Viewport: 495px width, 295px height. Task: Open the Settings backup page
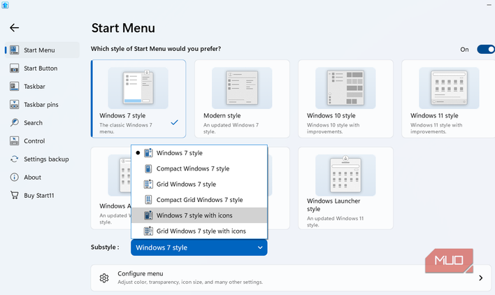pyautogui.click(x=42, y=159)
